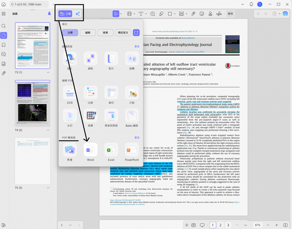This screenshot has width=292, height=229.
Task: Open the attachments sidebar paperclip icon
Action: coord(3,73)
